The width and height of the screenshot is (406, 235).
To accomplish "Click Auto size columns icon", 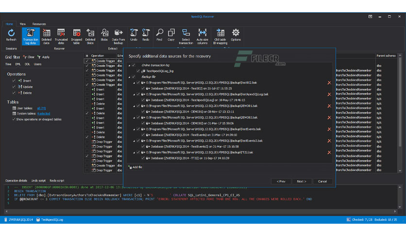I will click(x=202, y=36).
